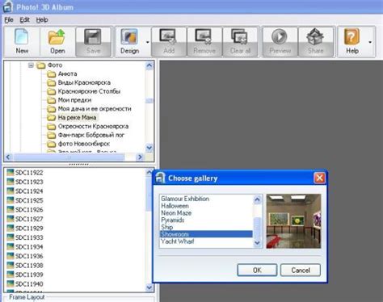Click the Preview play icon

pos(280,37)
